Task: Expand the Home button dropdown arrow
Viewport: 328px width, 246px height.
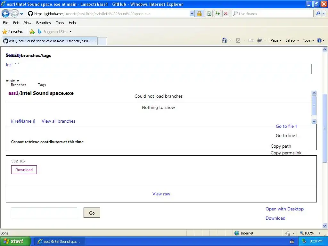Action: pyautogui.click(x=231, y=40)
